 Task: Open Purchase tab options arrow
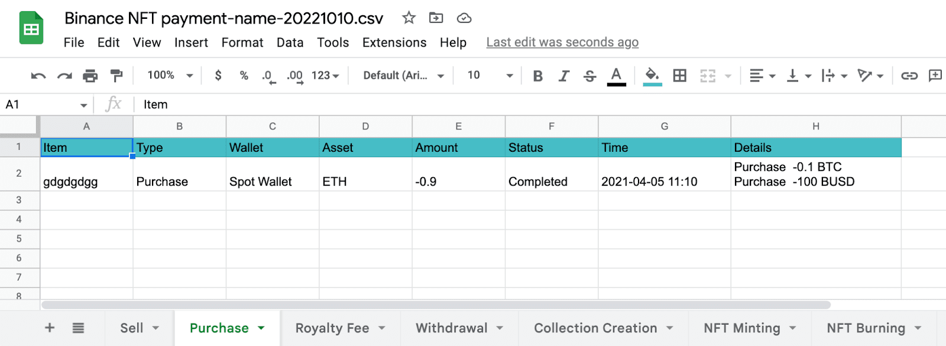(x=261, y=328)
